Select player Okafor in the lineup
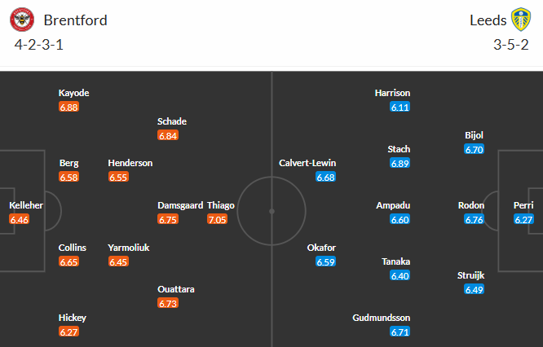This screenshot has height=347, width=543. [x=321, y=248]
